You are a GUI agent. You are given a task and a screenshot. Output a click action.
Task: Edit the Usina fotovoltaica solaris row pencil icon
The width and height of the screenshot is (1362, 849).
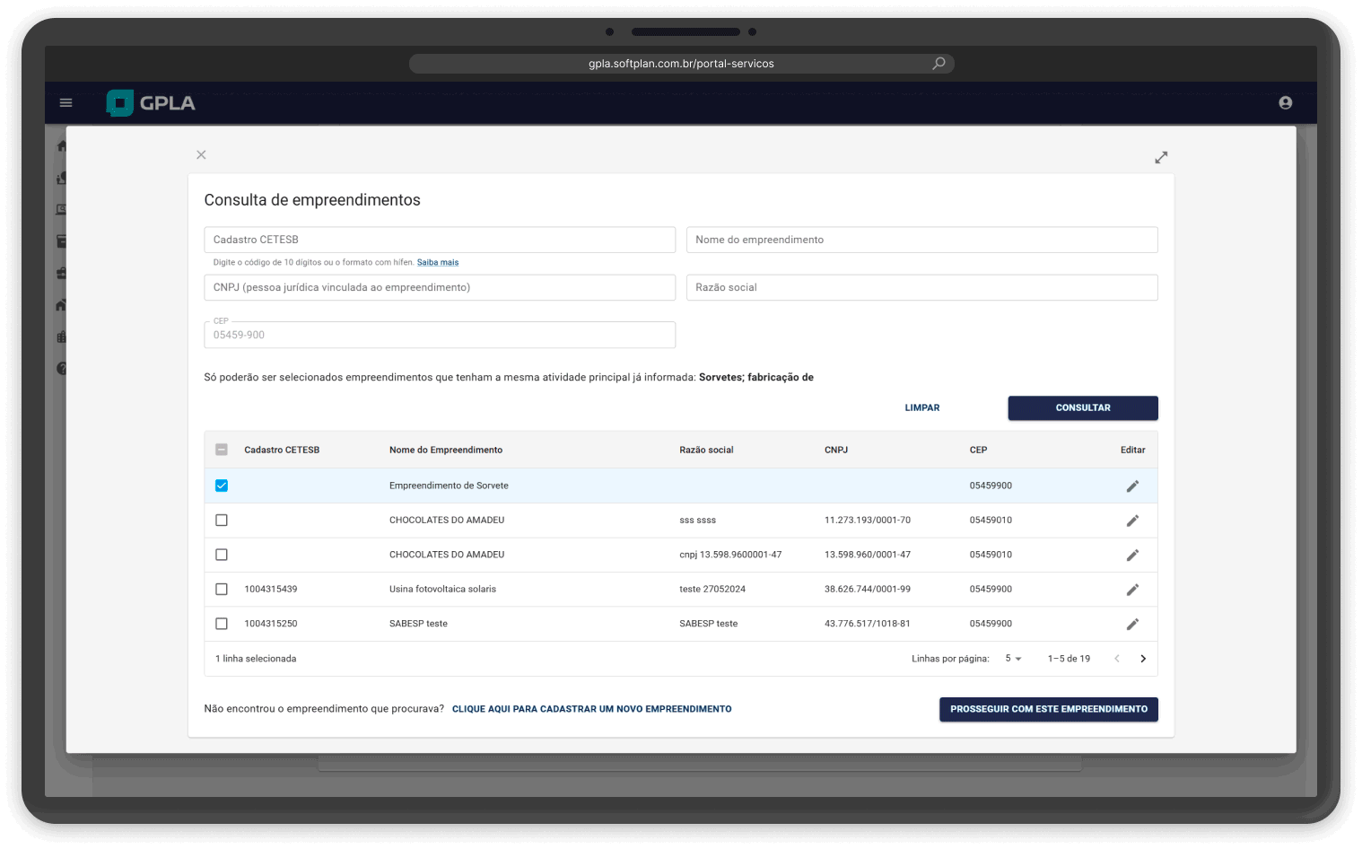(1132, 589)
